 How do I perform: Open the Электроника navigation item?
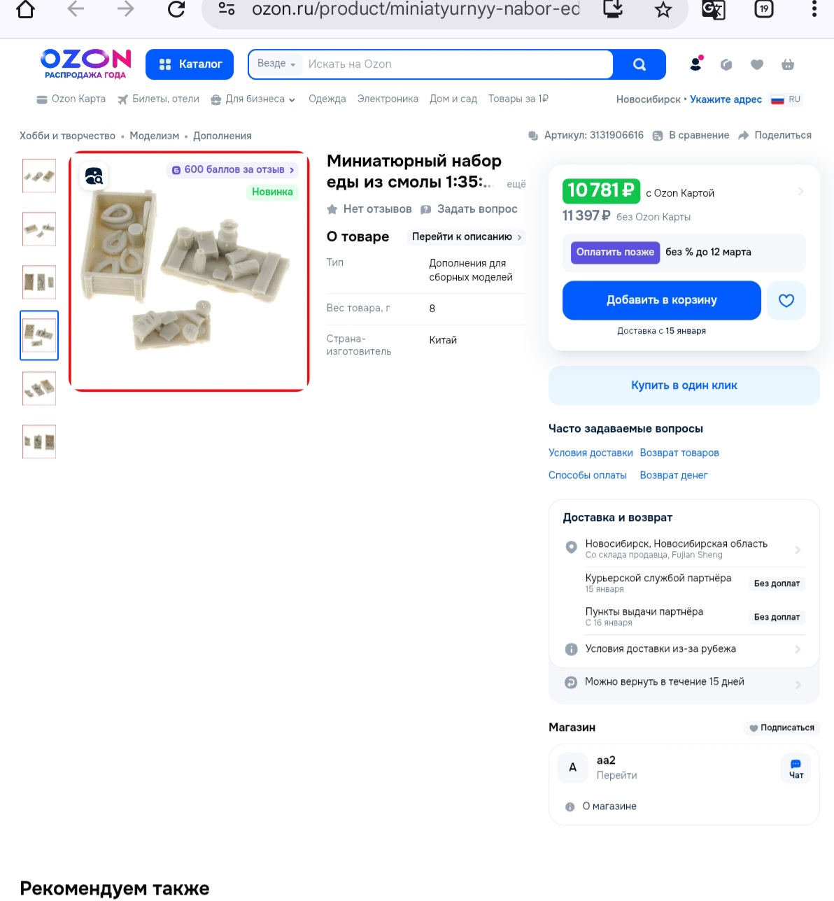point(388,99)
